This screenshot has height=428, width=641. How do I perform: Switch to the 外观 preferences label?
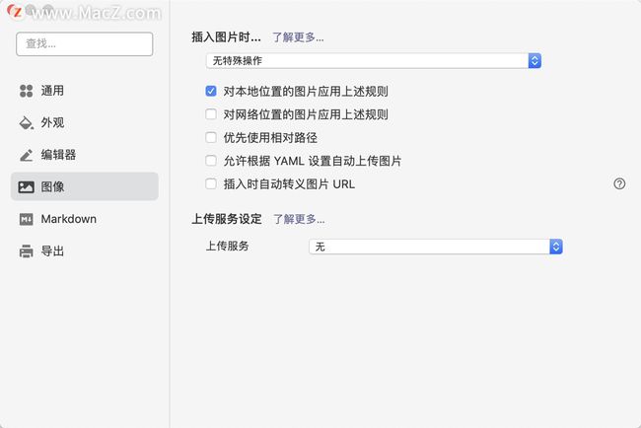[52, 123]
